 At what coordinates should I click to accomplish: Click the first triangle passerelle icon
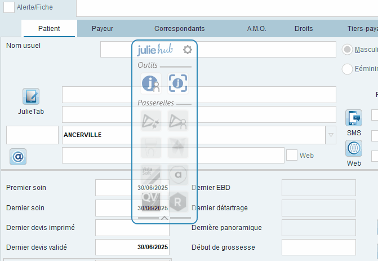click(151, 121)
